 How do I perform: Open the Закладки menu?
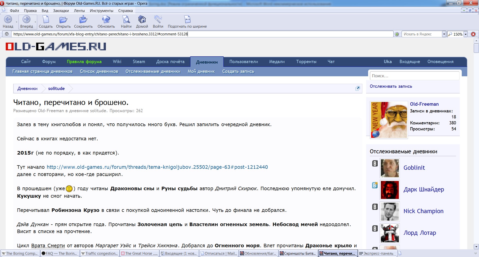[61, 10]
